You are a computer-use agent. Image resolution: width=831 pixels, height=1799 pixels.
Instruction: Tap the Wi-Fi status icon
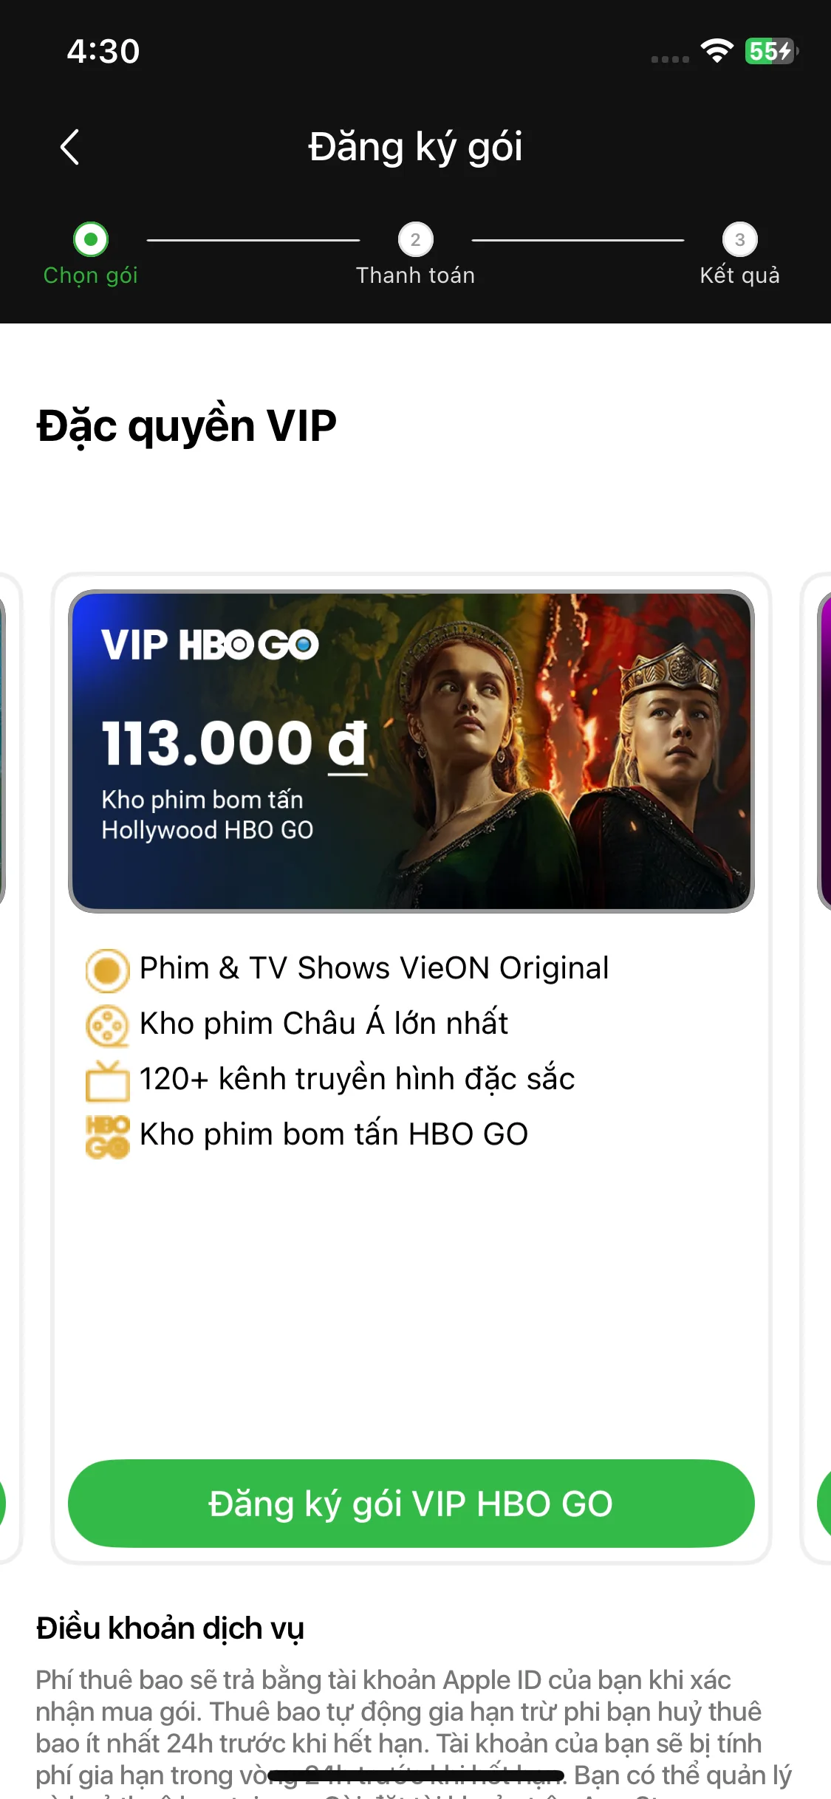pyautogui.click(x=716, y=51)
